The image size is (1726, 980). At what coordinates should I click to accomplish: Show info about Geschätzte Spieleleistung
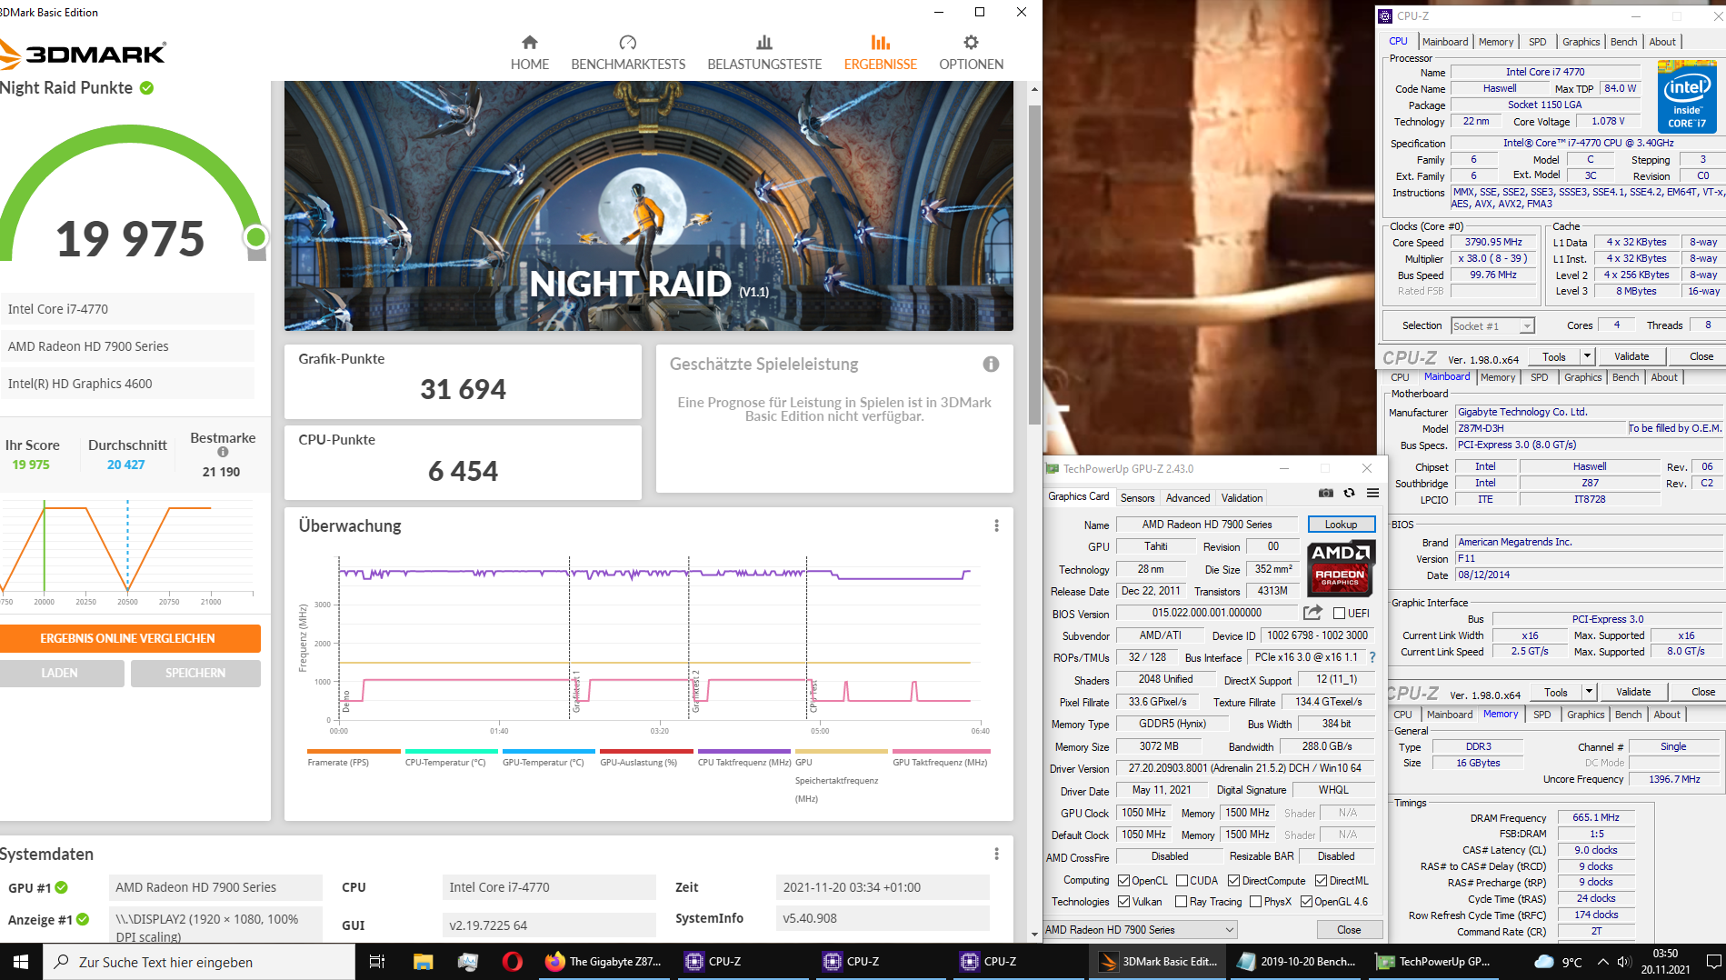991,364
